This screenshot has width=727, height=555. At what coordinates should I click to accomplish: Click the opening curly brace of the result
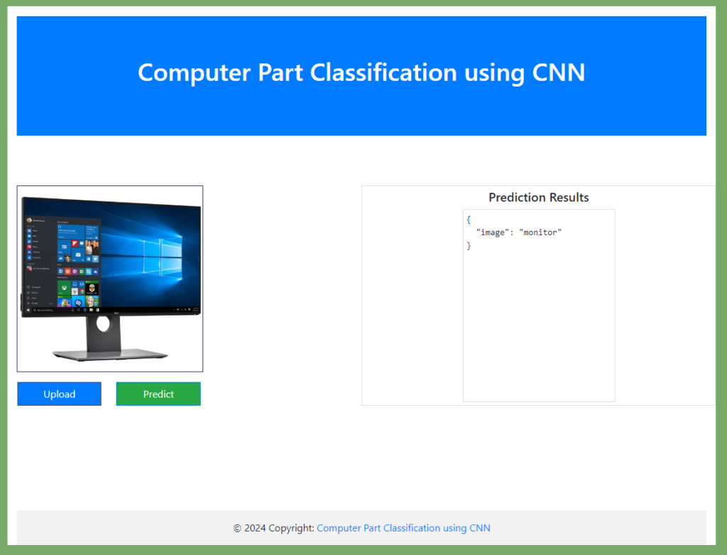[469, 220]
